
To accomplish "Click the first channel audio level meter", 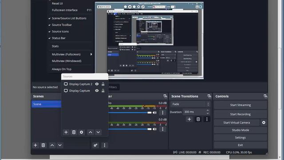I will [x=138, y=106].
